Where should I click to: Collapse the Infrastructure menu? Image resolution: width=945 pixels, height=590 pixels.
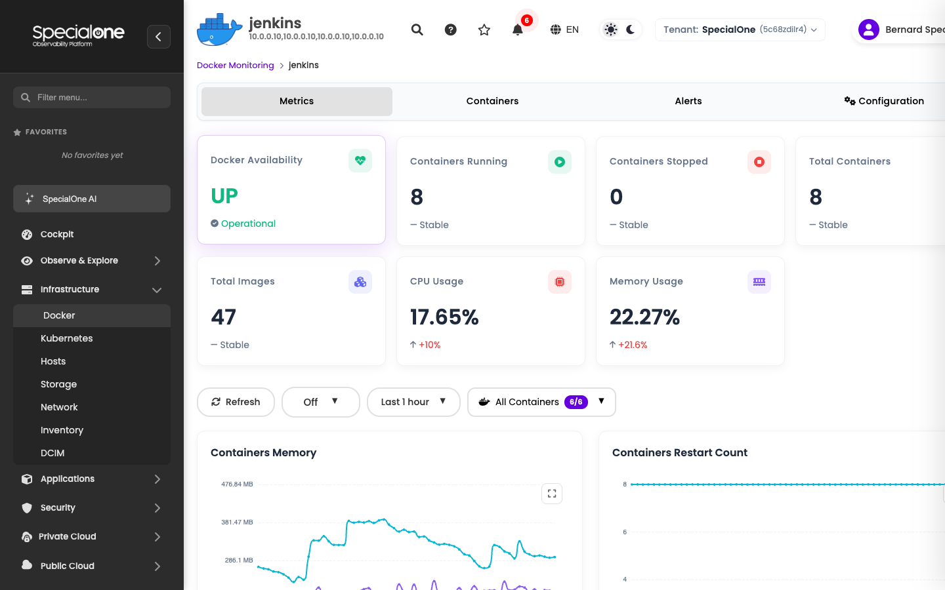[92, 289]
